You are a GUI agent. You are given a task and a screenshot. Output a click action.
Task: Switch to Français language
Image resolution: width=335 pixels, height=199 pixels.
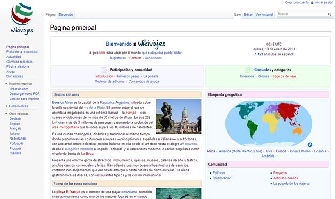click(x=15, y=128)
